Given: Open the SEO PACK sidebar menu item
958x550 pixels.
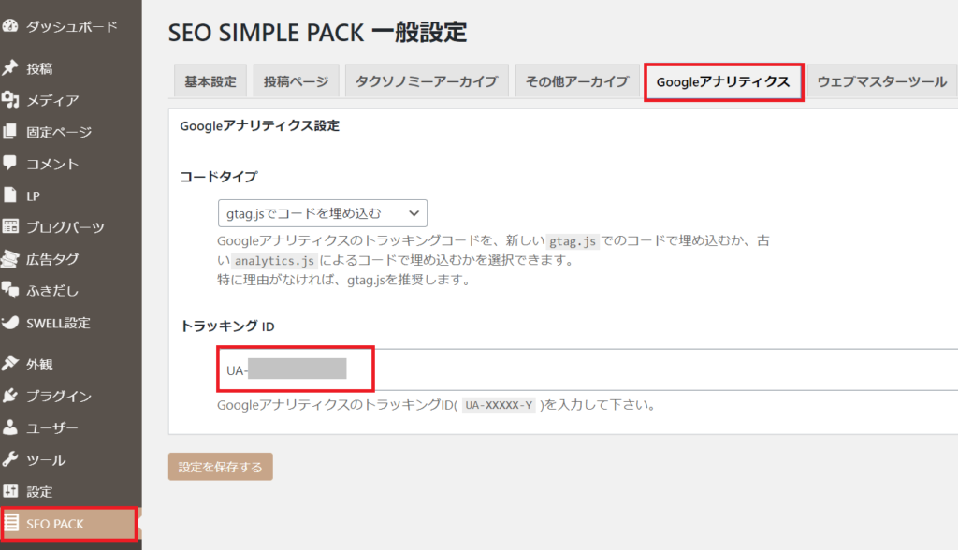Looking at the screenshot, I should (x=69, y=524).
